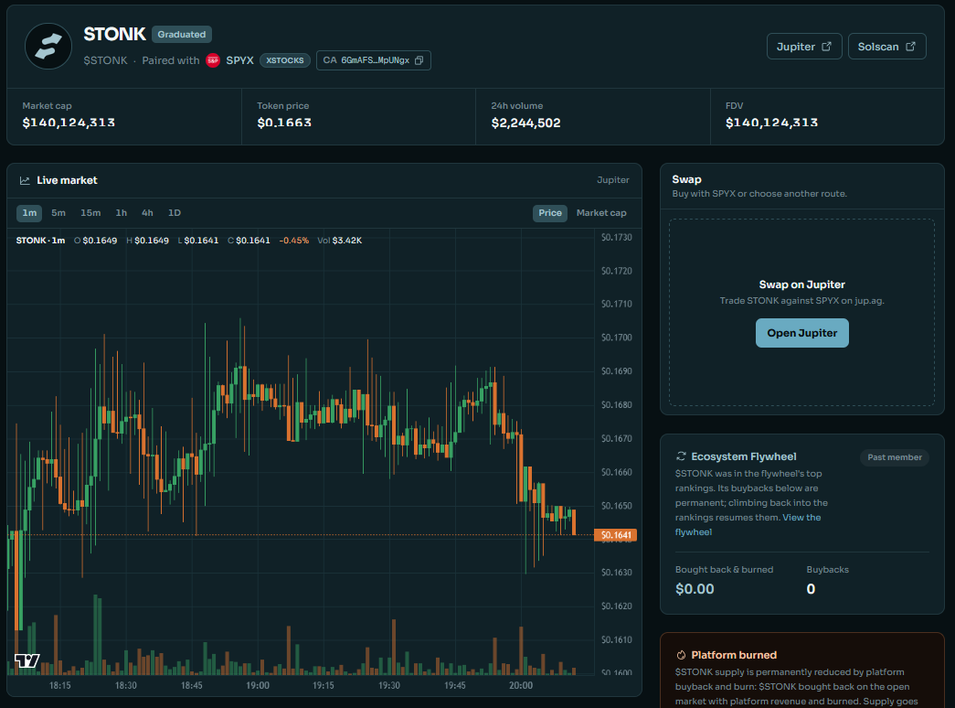The height and width of the screenshot is (708, 955).
Task: Click the Ecosystem Flywheel heading
Action: click(x=743, y=456)
